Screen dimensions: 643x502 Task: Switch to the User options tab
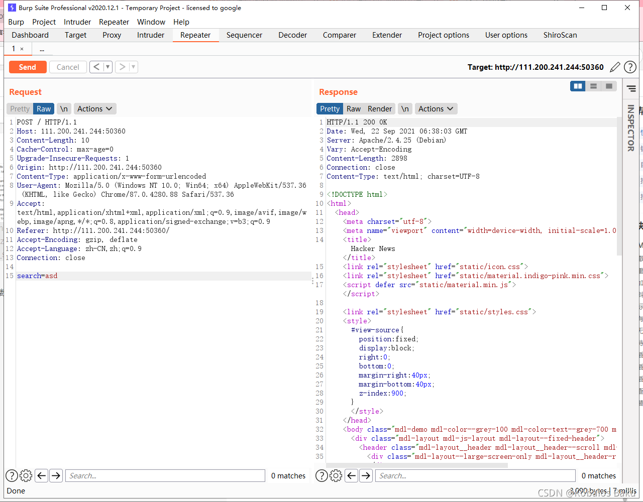click(x=506, y=35)
